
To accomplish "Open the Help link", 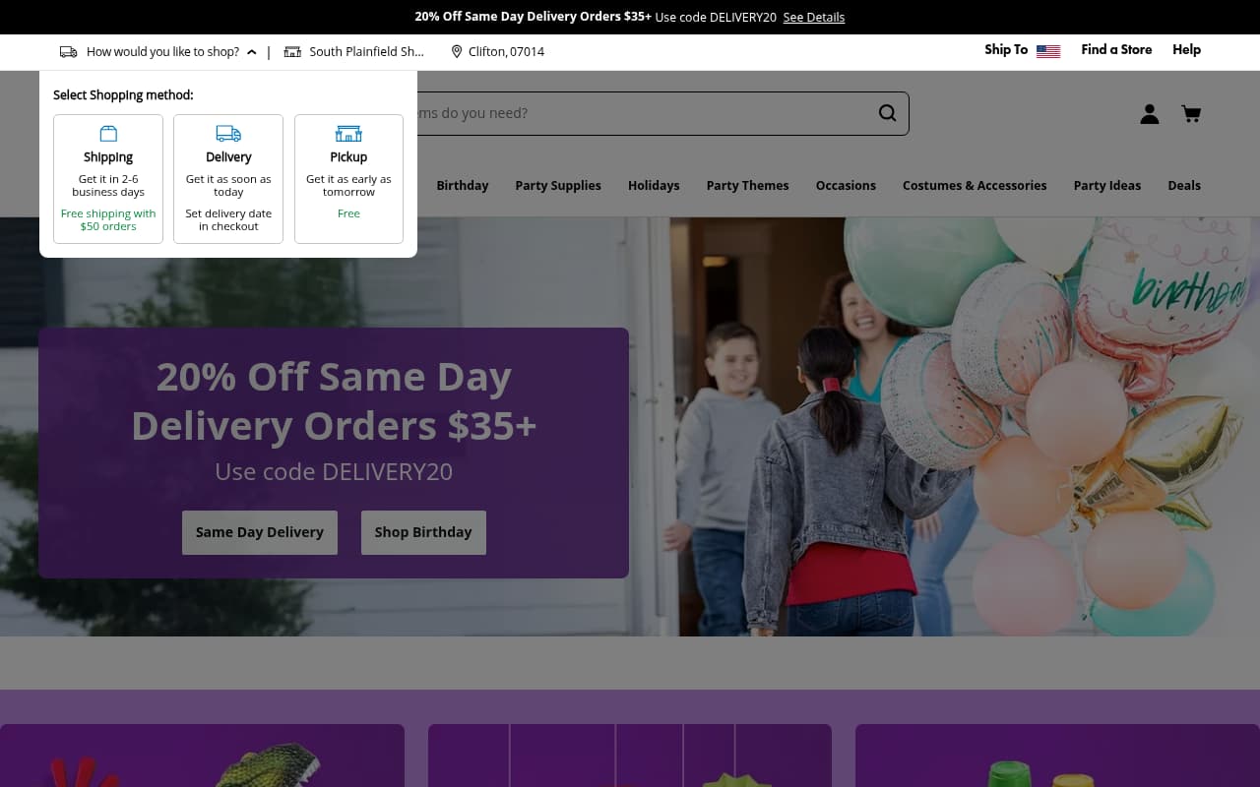I will click(x=1186, y=49).
